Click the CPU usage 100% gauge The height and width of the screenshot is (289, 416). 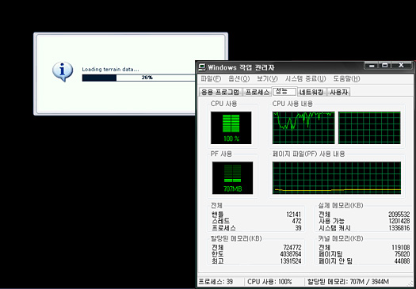(x=231, y=127)
